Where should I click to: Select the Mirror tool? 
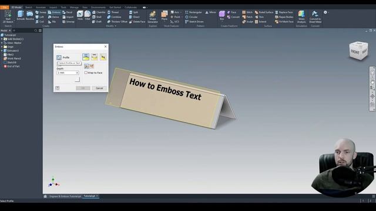210,12
